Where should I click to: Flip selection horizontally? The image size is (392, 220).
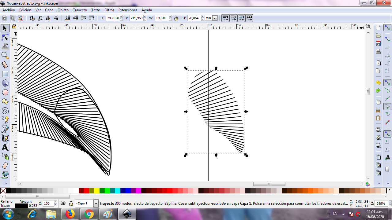pos(48,18)
